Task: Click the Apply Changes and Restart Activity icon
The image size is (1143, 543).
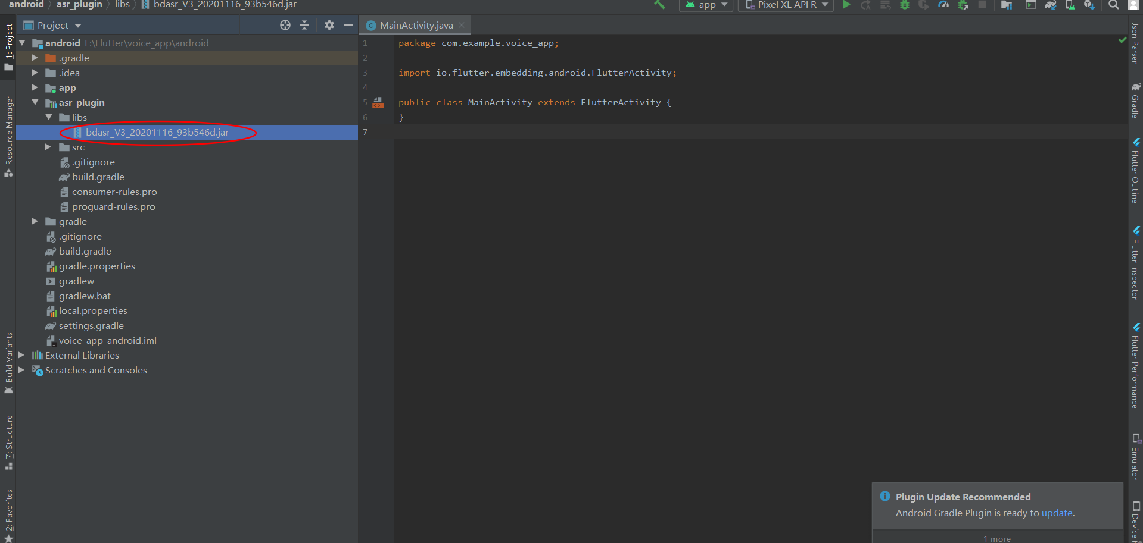Action: click(x=866, y=5)
